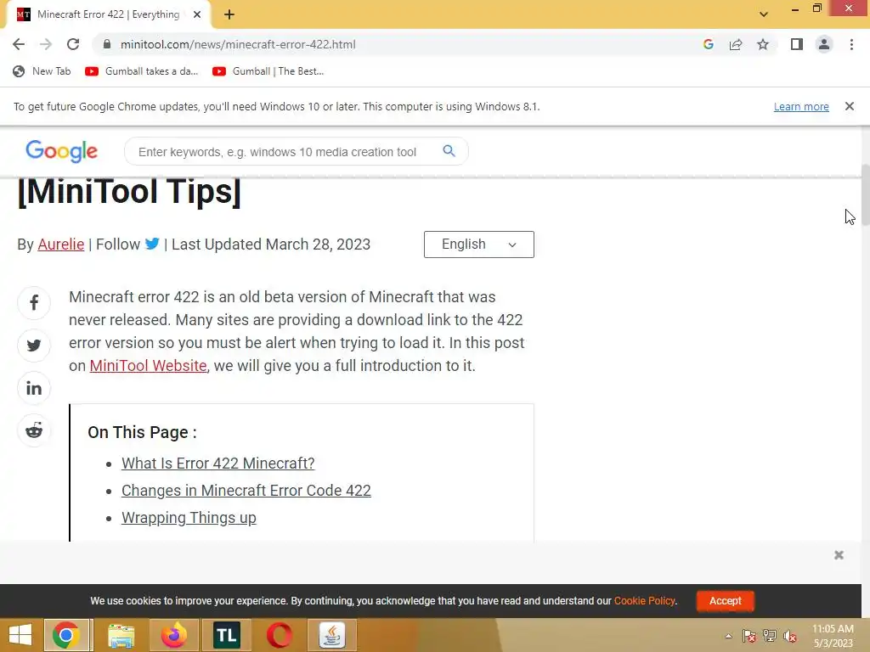The height and width of the screenshot is (652, 870).
Task: Click Chrome icon in the taskbar
Action: 66,635
